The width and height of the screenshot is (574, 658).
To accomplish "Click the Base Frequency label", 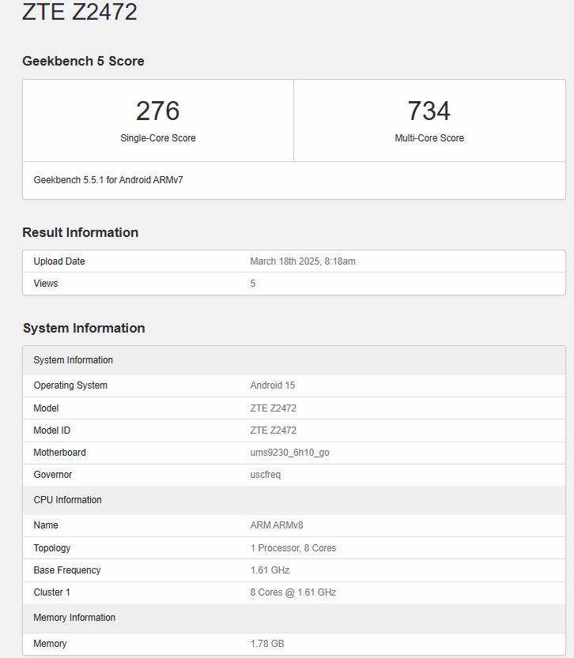I will point(67,570).
